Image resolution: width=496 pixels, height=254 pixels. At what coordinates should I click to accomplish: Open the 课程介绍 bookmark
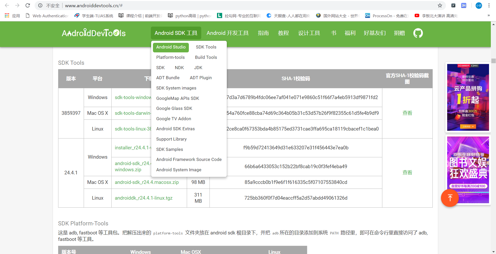coord(140,16)
